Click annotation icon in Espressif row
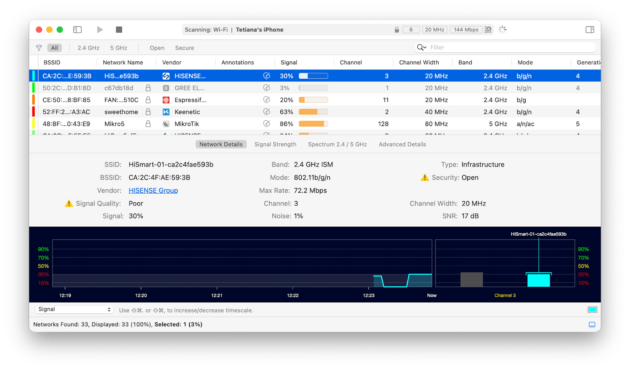Image resolution: width=630 pixels, height=370 pixels. pos(267,100)
